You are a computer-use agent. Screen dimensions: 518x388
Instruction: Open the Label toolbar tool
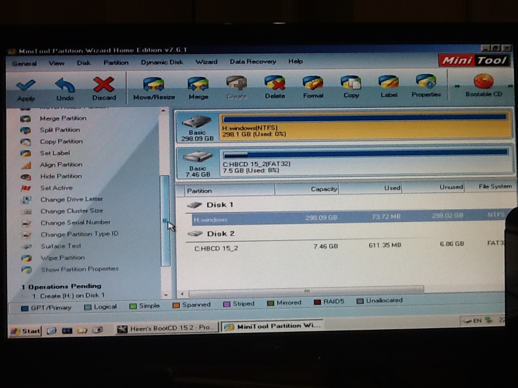click(389, 86)
